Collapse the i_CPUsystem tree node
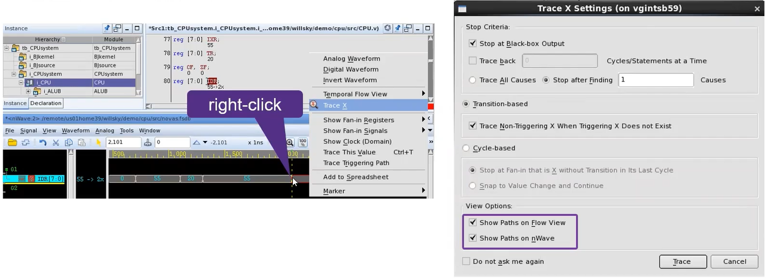The height and width of the screenshot is (278, 766). 14,74
